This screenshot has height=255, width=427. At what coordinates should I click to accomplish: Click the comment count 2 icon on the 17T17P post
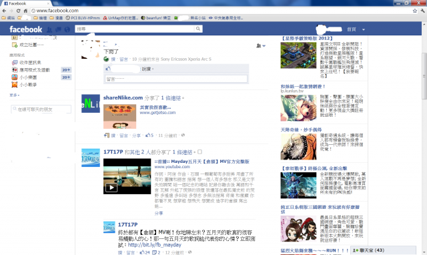[156, 252]
